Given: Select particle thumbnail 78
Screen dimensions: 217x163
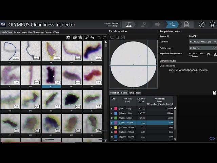Looking at the screenshot, I should (72, 99).
